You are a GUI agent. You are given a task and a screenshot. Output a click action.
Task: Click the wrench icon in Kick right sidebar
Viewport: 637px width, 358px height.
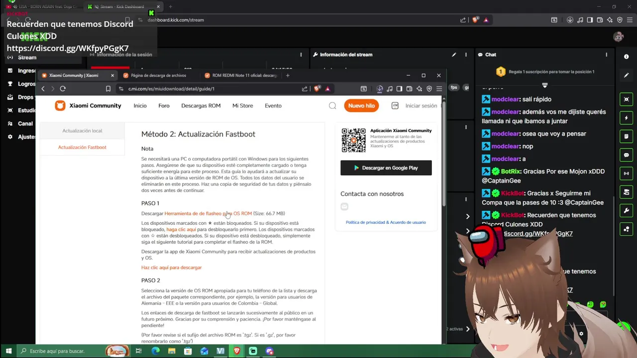pyautogui.click(x=626, y=210)
